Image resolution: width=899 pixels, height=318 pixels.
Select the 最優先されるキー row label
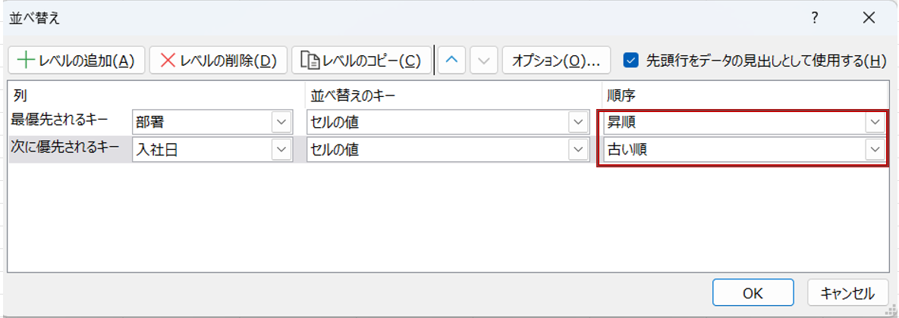[60, 120]
